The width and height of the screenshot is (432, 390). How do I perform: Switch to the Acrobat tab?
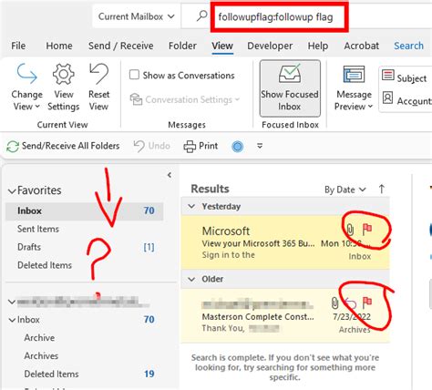(362, 46)
